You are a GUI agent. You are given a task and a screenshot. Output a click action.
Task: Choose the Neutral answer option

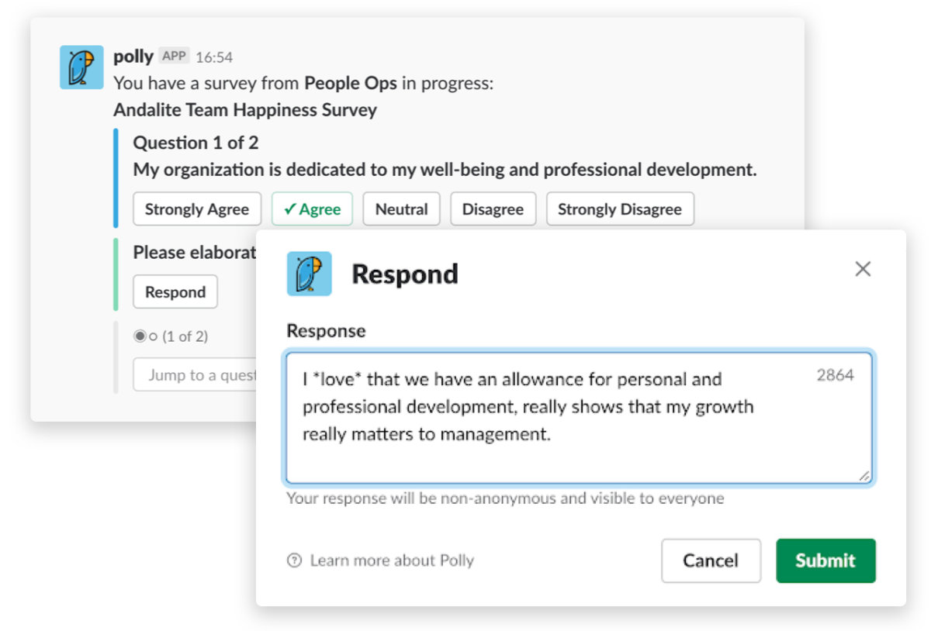click(401, 209)
